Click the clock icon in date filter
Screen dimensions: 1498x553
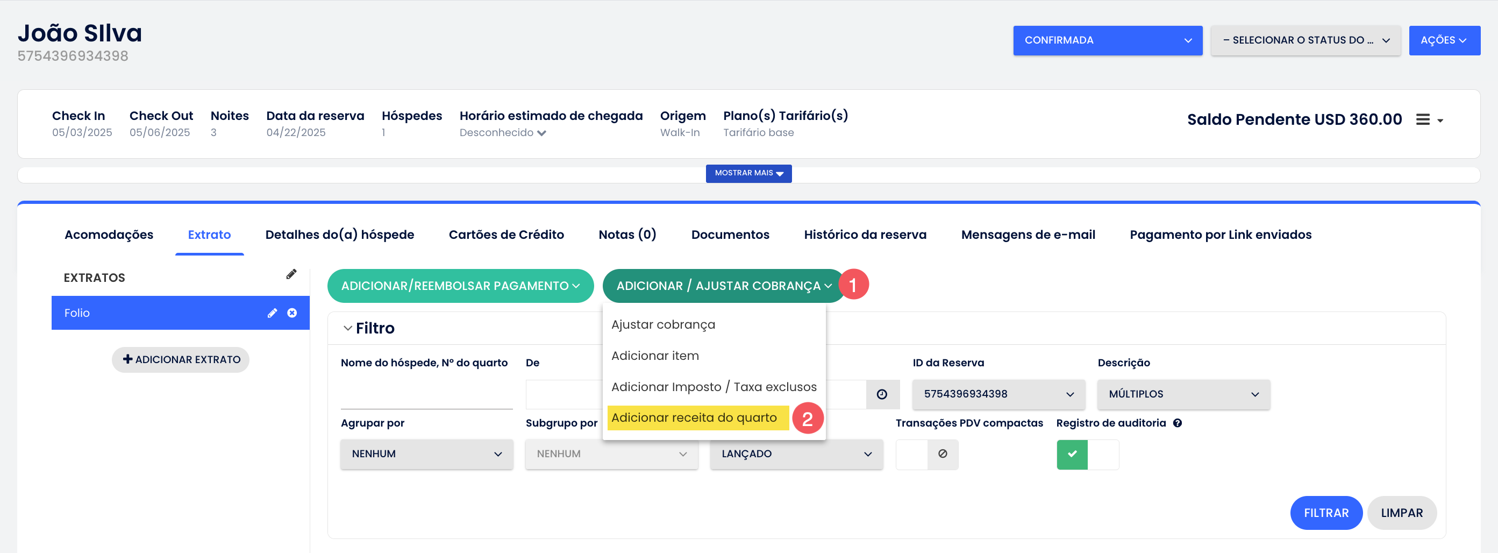coord(882,394)
